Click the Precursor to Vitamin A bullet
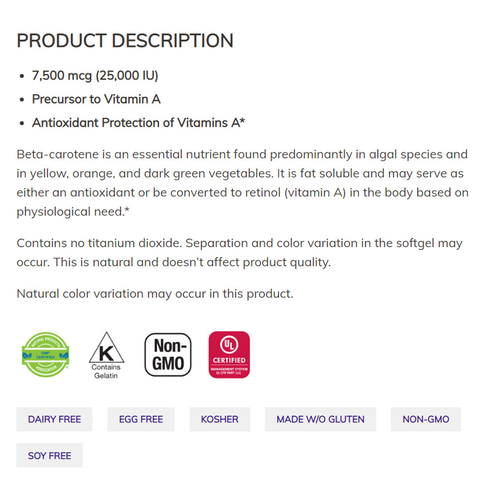491x491 pixels. 96,99
